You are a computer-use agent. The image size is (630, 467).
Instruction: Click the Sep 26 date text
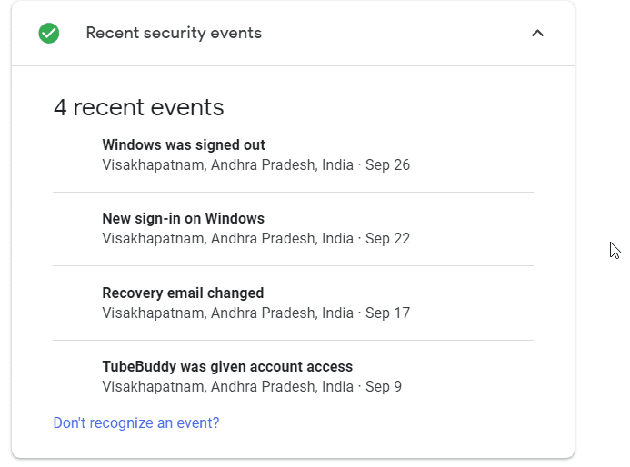[387, 165]
